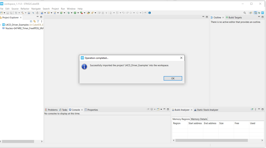Open the Run configurations dropdown arrow
This screenshot has height=148, width=266.
point(78,13)
